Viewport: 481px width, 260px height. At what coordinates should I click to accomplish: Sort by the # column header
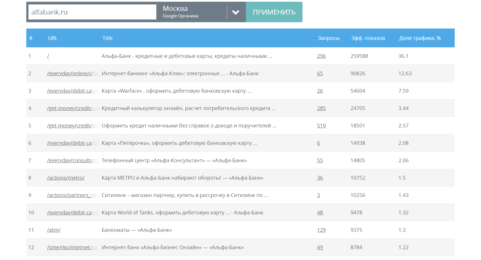coord(31,38)
